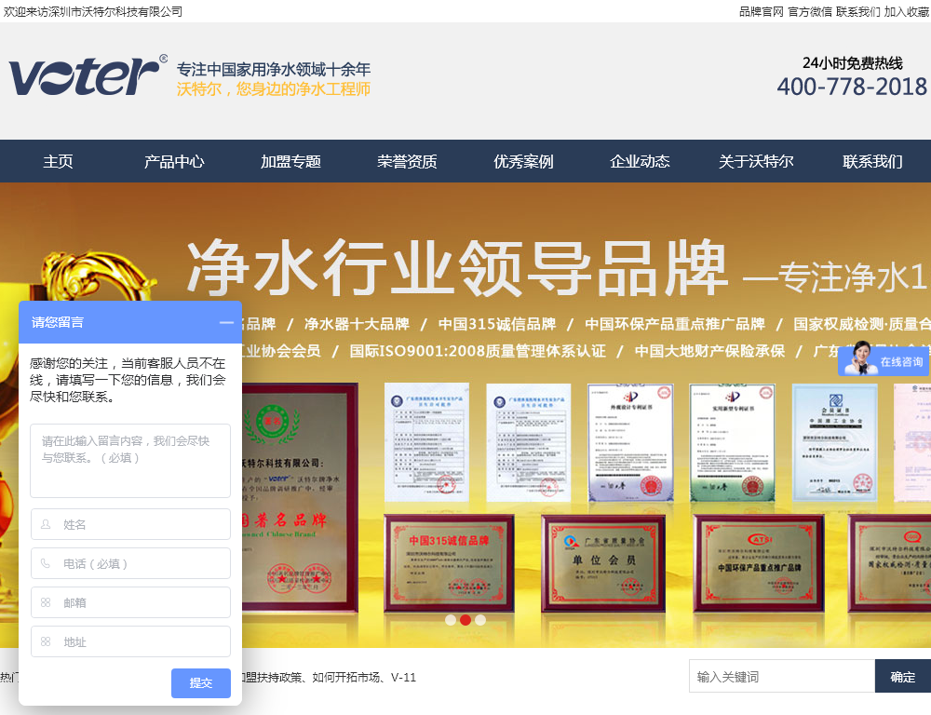Click 净水器十大品牌 banner text
This screenshot has height=715, width=931.
click(x=357, y=324)
